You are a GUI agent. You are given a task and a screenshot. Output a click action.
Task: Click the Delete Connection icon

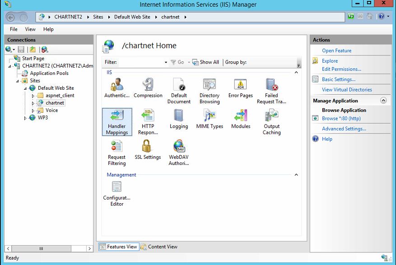(45, 50)
